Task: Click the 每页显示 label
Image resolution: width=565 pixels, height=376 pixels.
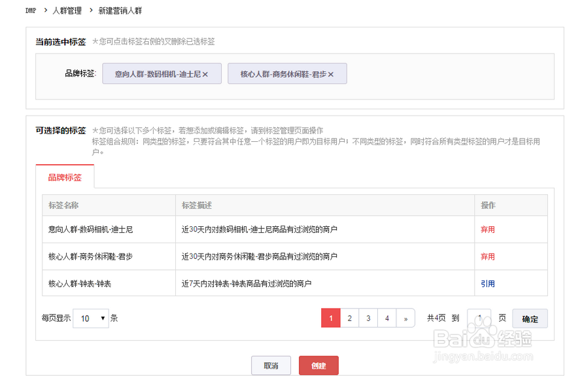Action: pos(56,318)
